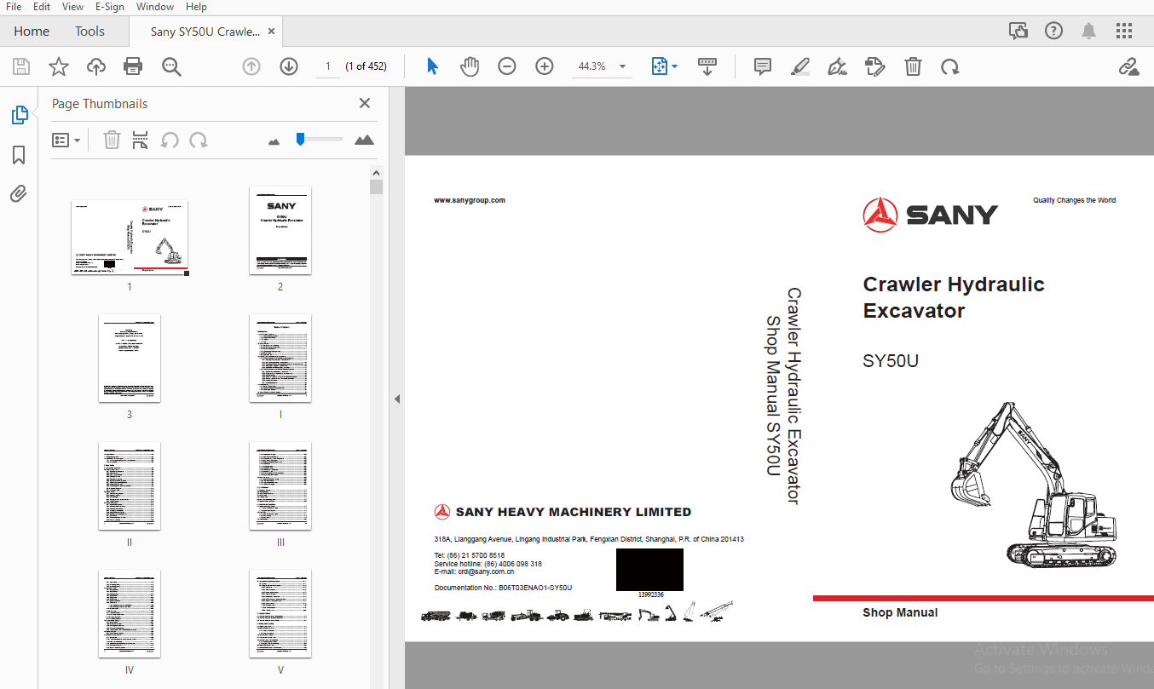This screenshot has height=689, width=1154.
Task: Select page IV thumbnail
Action: tap(130, 614)
